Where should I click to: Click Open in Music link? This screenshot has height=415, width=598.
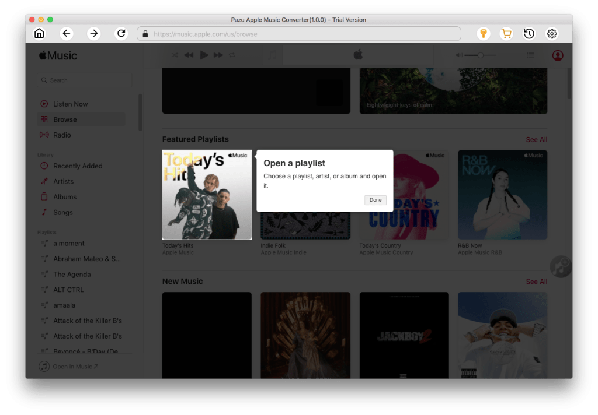coord(69,366)
